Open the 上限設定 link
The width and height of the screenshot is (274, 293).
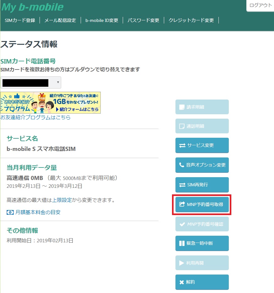[62, 200]
